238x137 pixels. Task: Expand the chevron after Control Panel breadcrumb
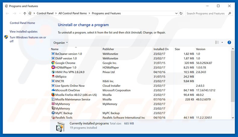(x=56, y=13)
